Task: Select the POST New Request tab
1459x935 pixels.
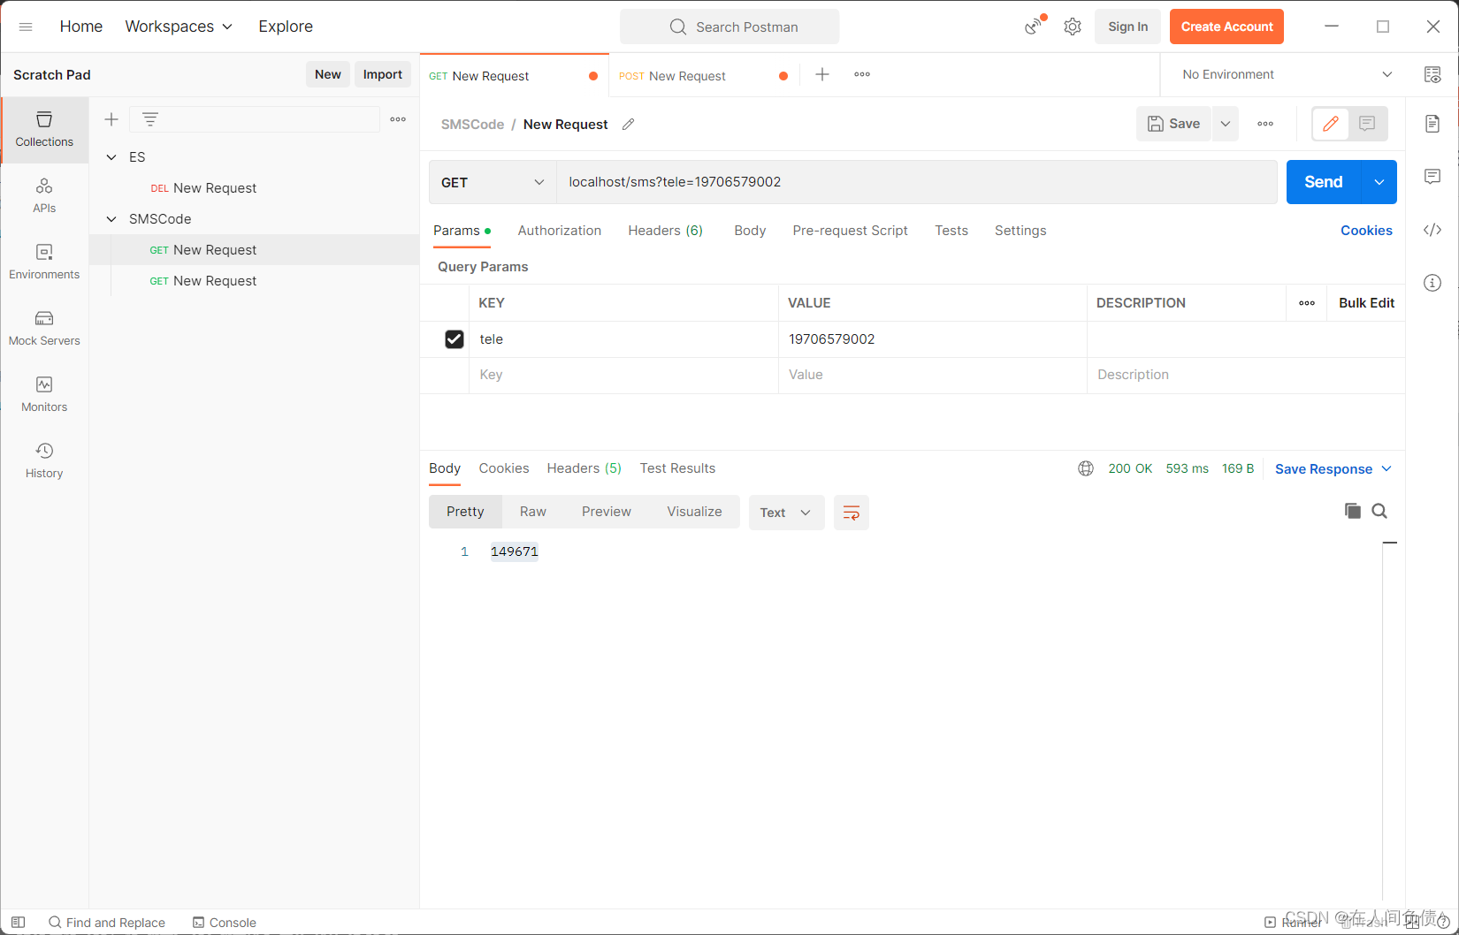Action: tap(702, 76)
